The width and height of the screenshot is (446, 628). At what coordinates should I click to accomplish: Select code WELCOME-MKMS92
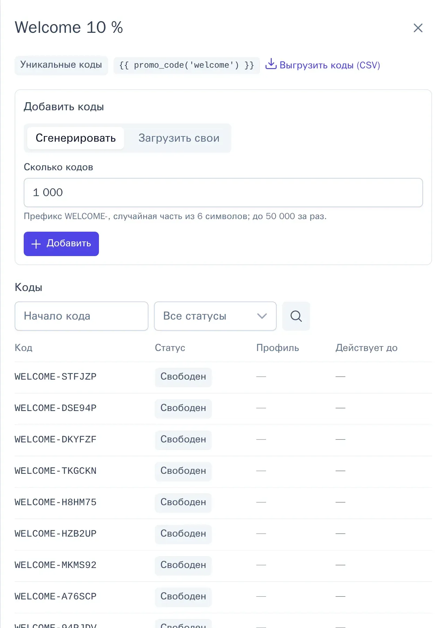56,565
